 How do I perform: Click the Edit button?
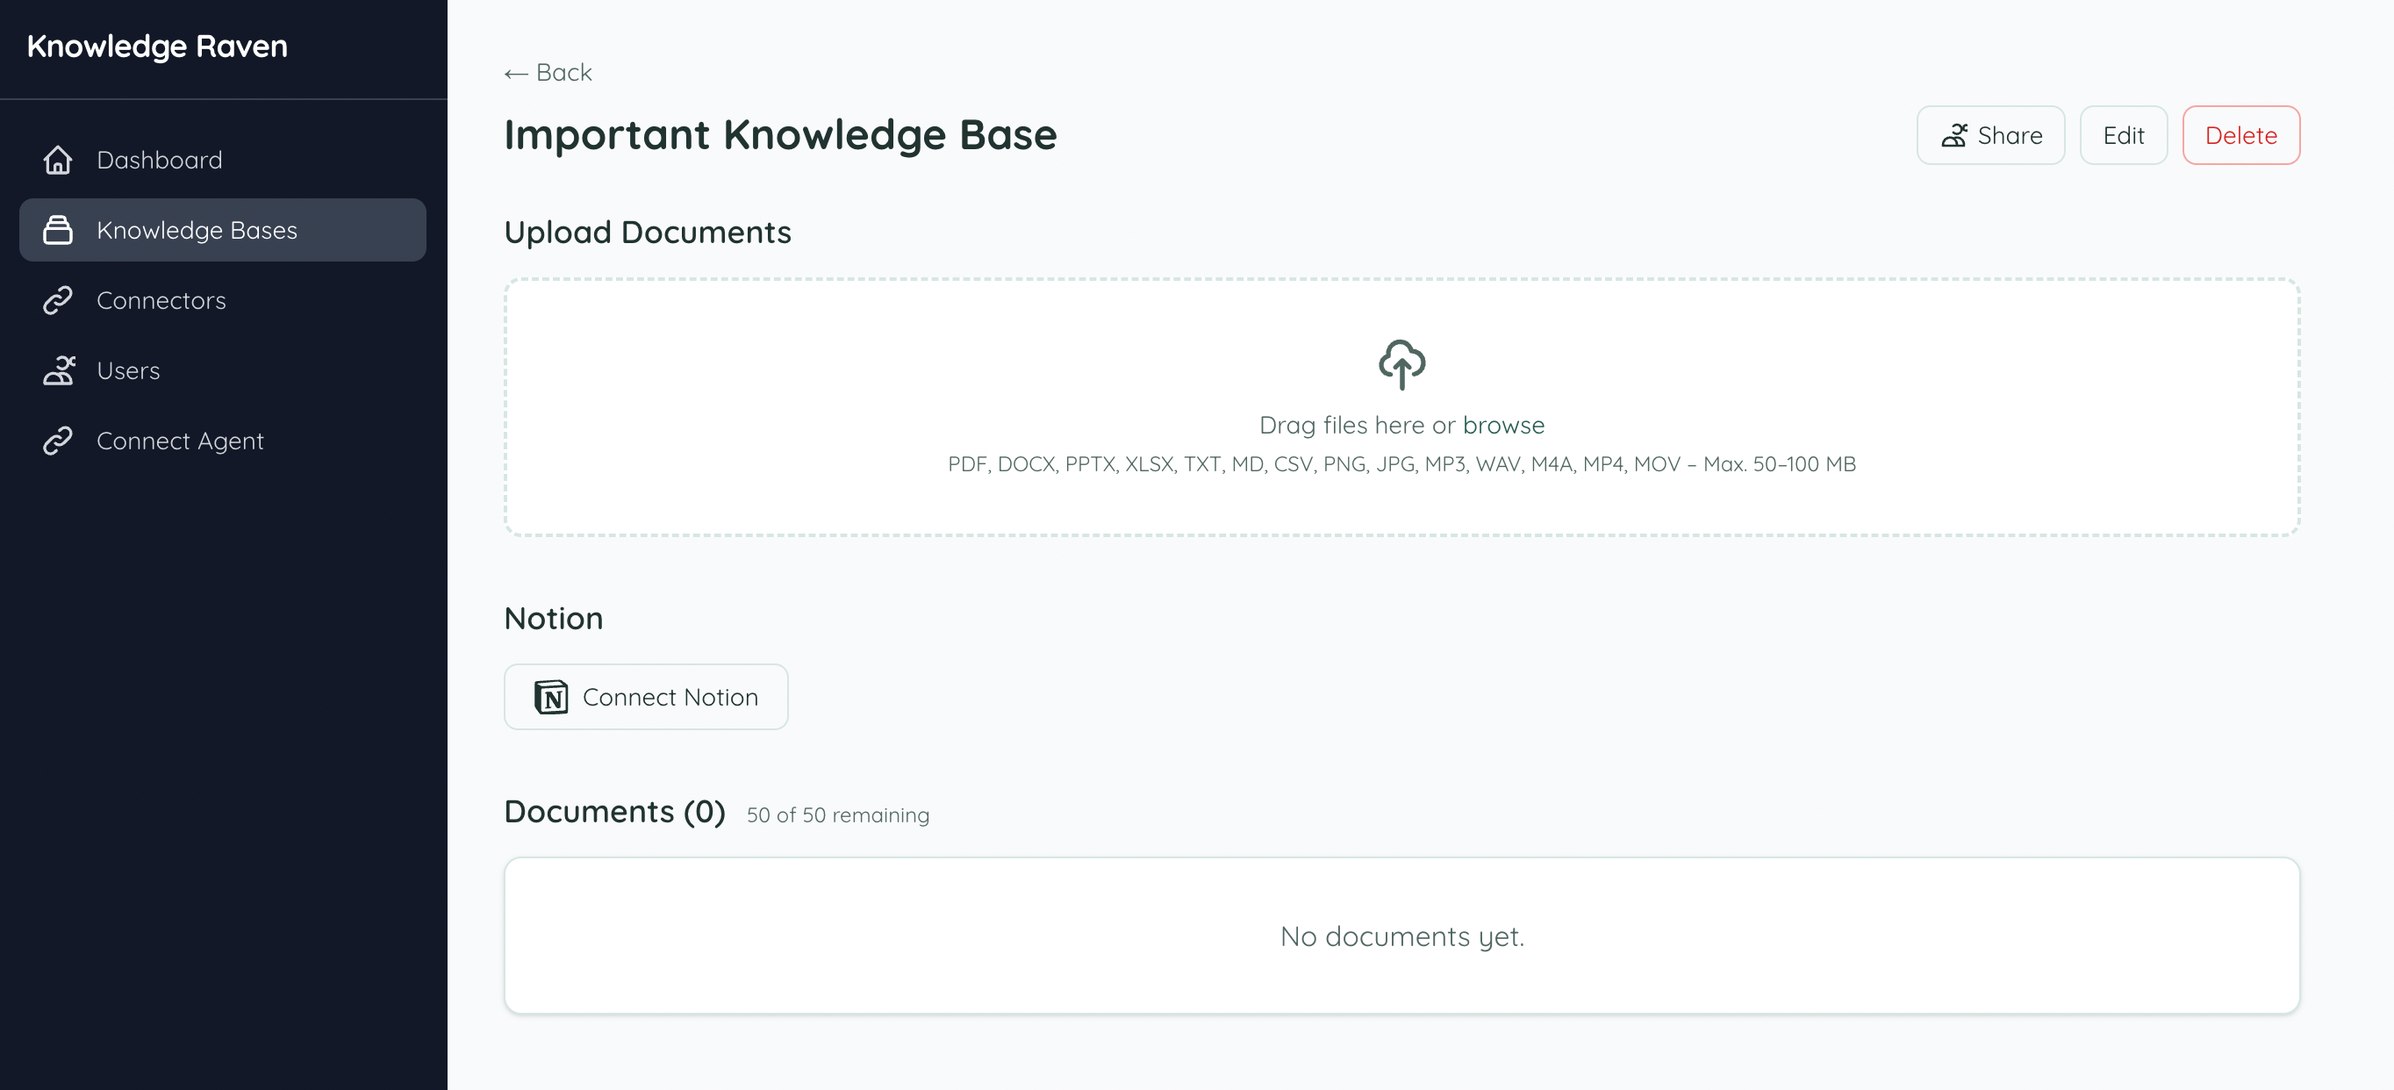point(2124,135)
